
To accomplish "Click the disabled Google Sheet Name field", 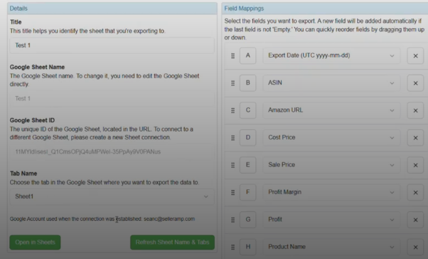I will coord(112,98).
